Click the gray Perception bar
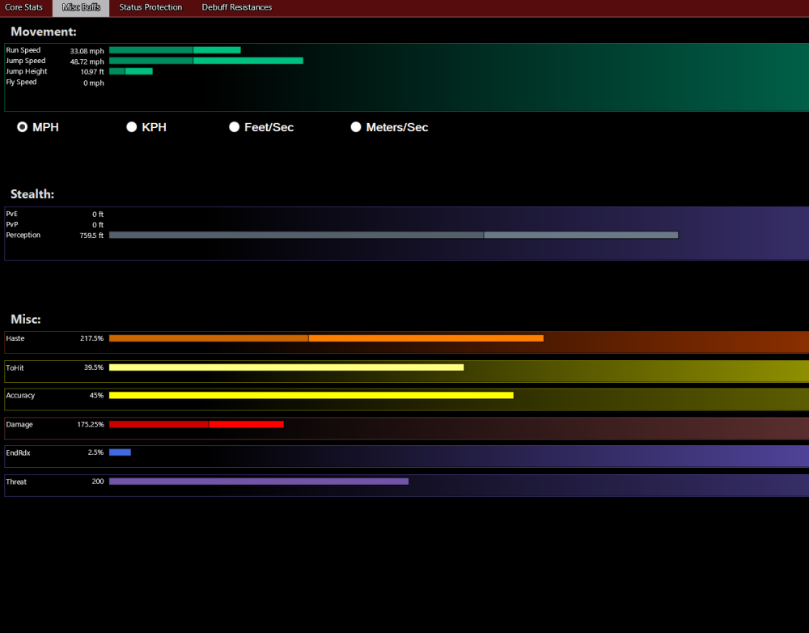 393,236
